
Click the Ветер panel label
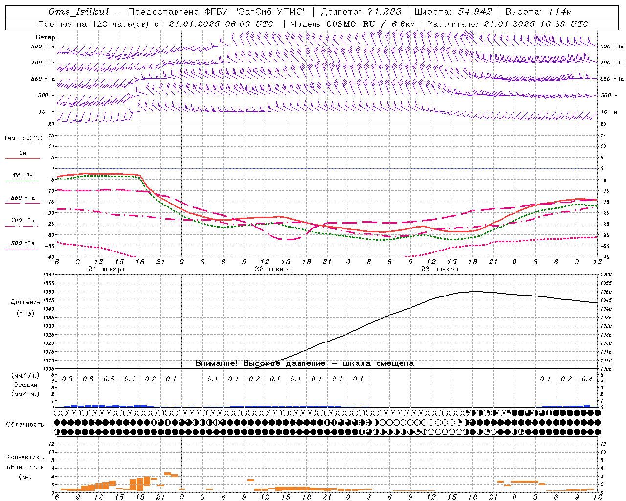pos(45,37)
